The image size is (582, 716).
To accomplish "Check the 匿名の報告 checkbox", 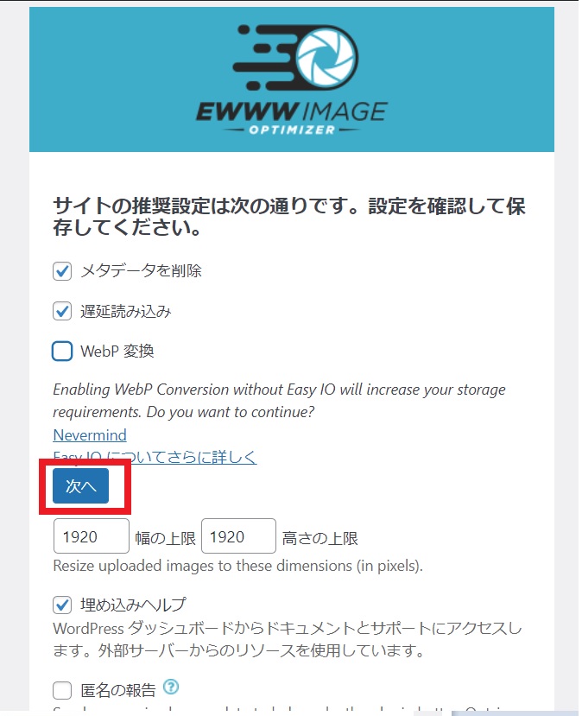I will 62,690.
